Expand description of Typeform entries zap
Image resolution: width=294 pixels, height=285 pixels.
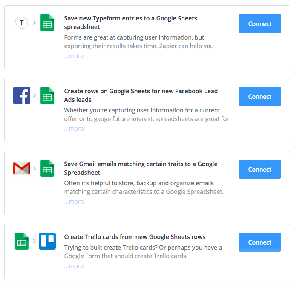coord(74,56)
